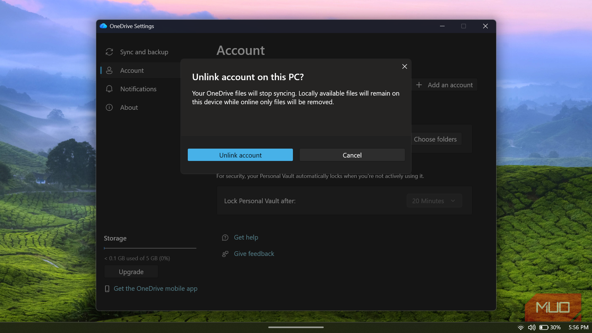
Task: Click '< 0.1 GB used of 5 GB (0%)' text
Action: click(137, 258)
